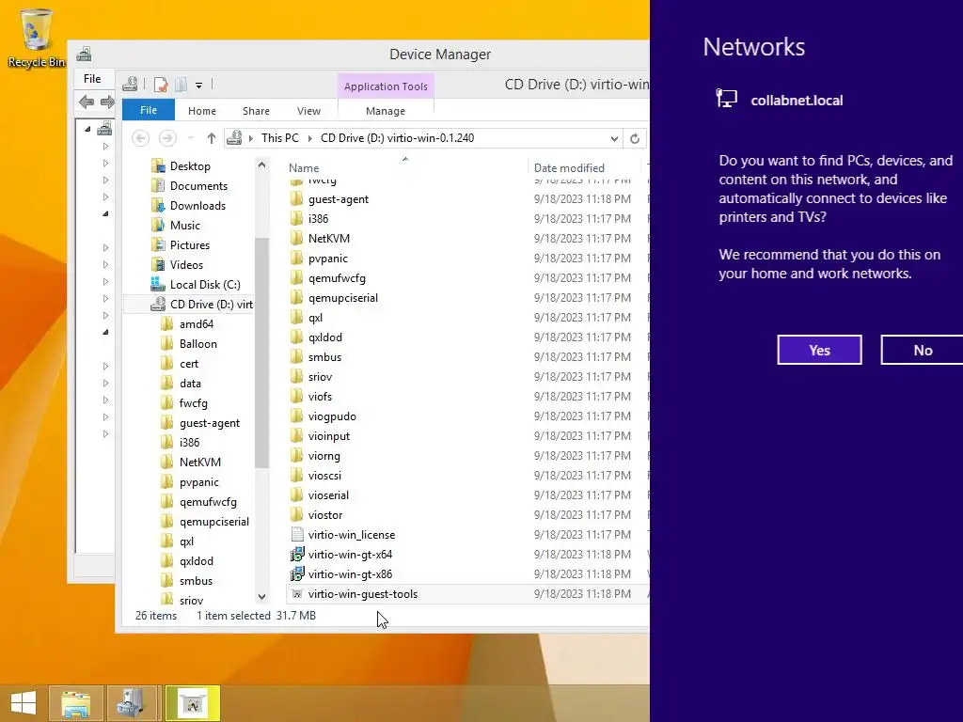Select the qxldod folder in file list
The width and height of the screenshot is (963, 722).
click(324, 337)
